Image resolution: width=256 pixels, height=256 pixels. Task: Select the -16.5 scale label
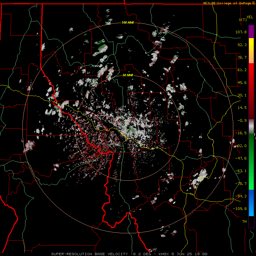pos(241,133)
